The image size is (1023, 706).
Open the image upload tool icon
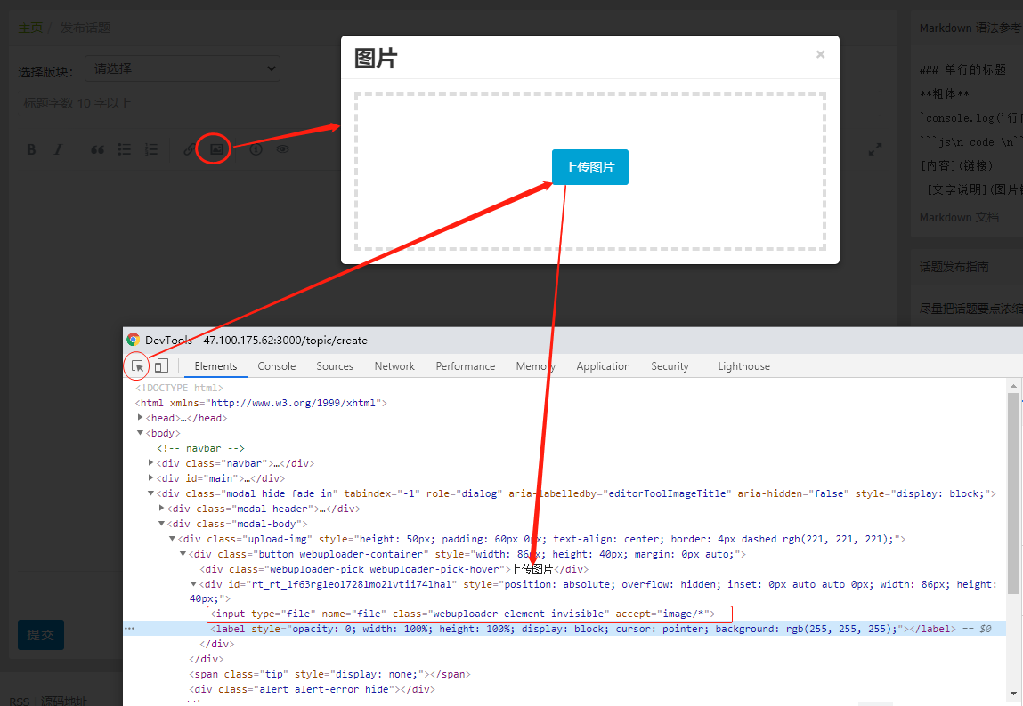pos(216,149)
